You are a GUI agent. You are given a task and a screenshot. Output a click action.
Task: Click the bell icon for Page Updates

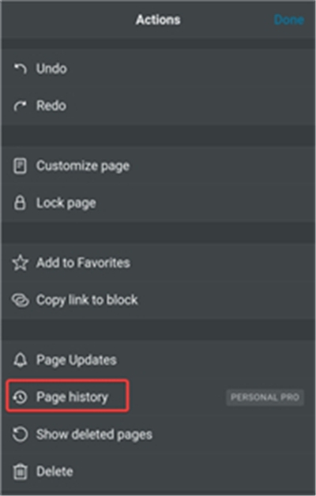(21, 360)
